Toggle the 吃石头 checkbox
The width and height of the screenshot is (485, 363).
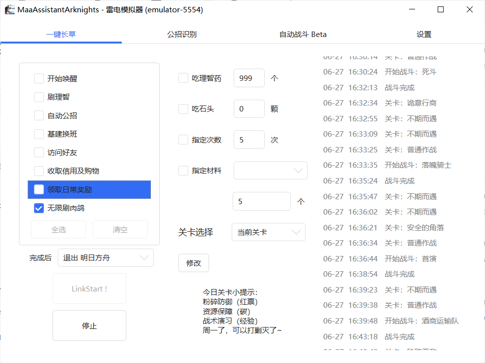(183, 109)
